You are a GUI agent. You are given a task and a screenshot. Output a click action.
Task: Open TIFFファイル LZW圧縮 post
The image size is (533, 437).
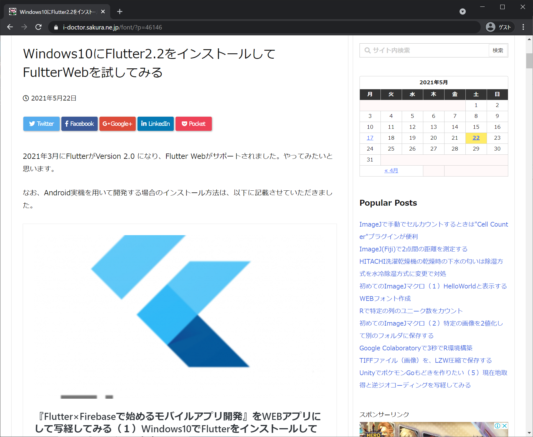pyautogui.click(x=425, y=360)
